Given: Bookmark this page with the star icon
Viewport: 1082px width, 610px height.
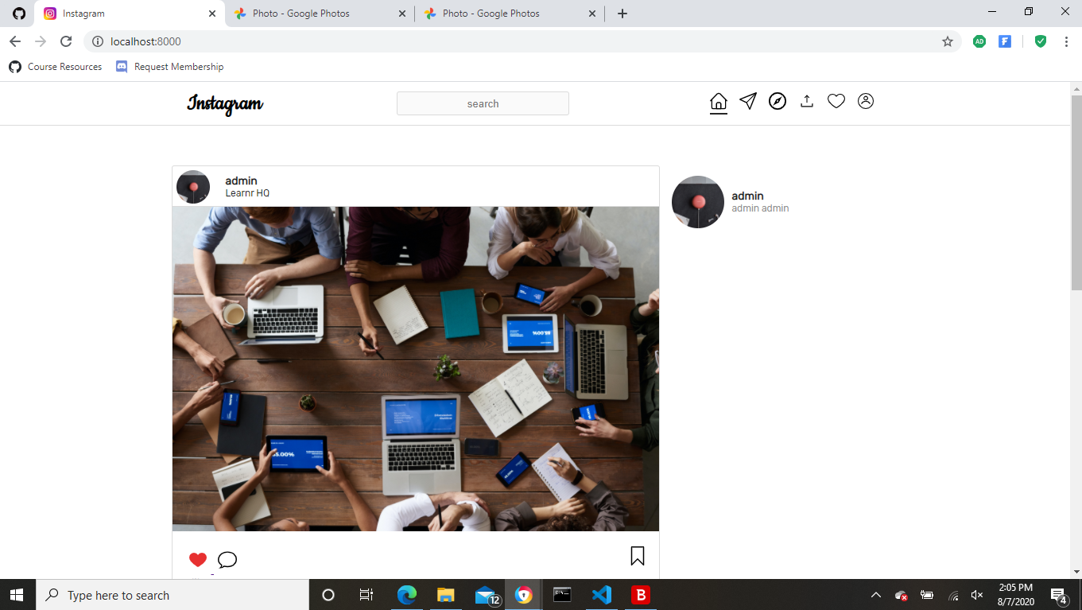Looking at the screenshot, I should 948,41.
